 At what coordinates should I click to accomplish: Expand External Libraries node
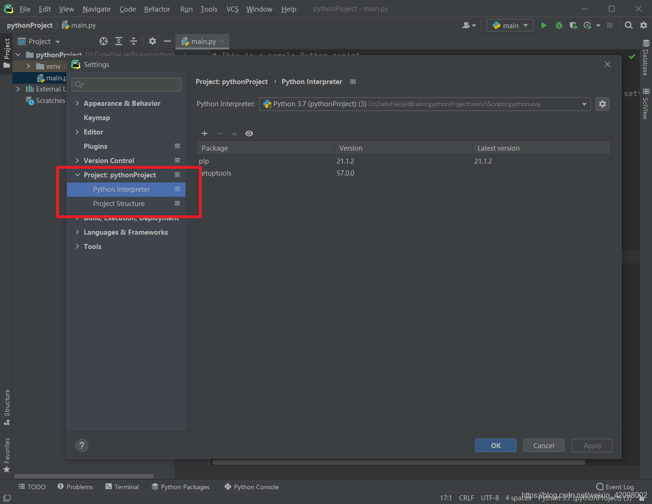pos(18,89)
